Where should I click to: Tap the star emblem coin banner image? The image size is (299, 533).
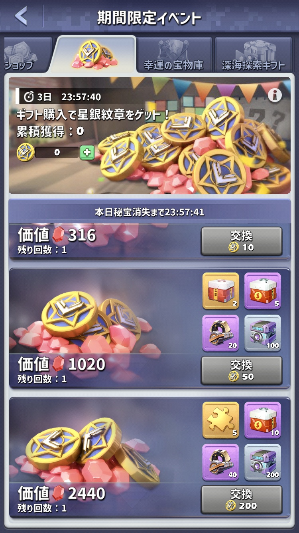click(x=149, y=135)
